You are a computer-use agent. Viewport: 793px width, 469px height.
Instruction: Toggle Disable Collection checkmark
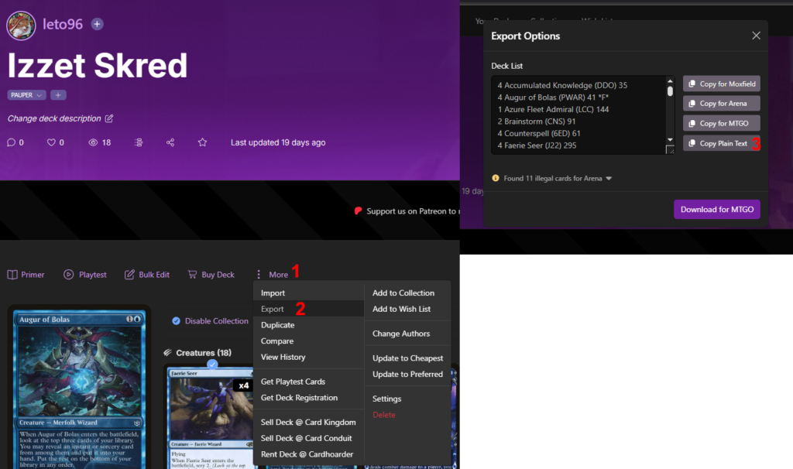[176, 321]
